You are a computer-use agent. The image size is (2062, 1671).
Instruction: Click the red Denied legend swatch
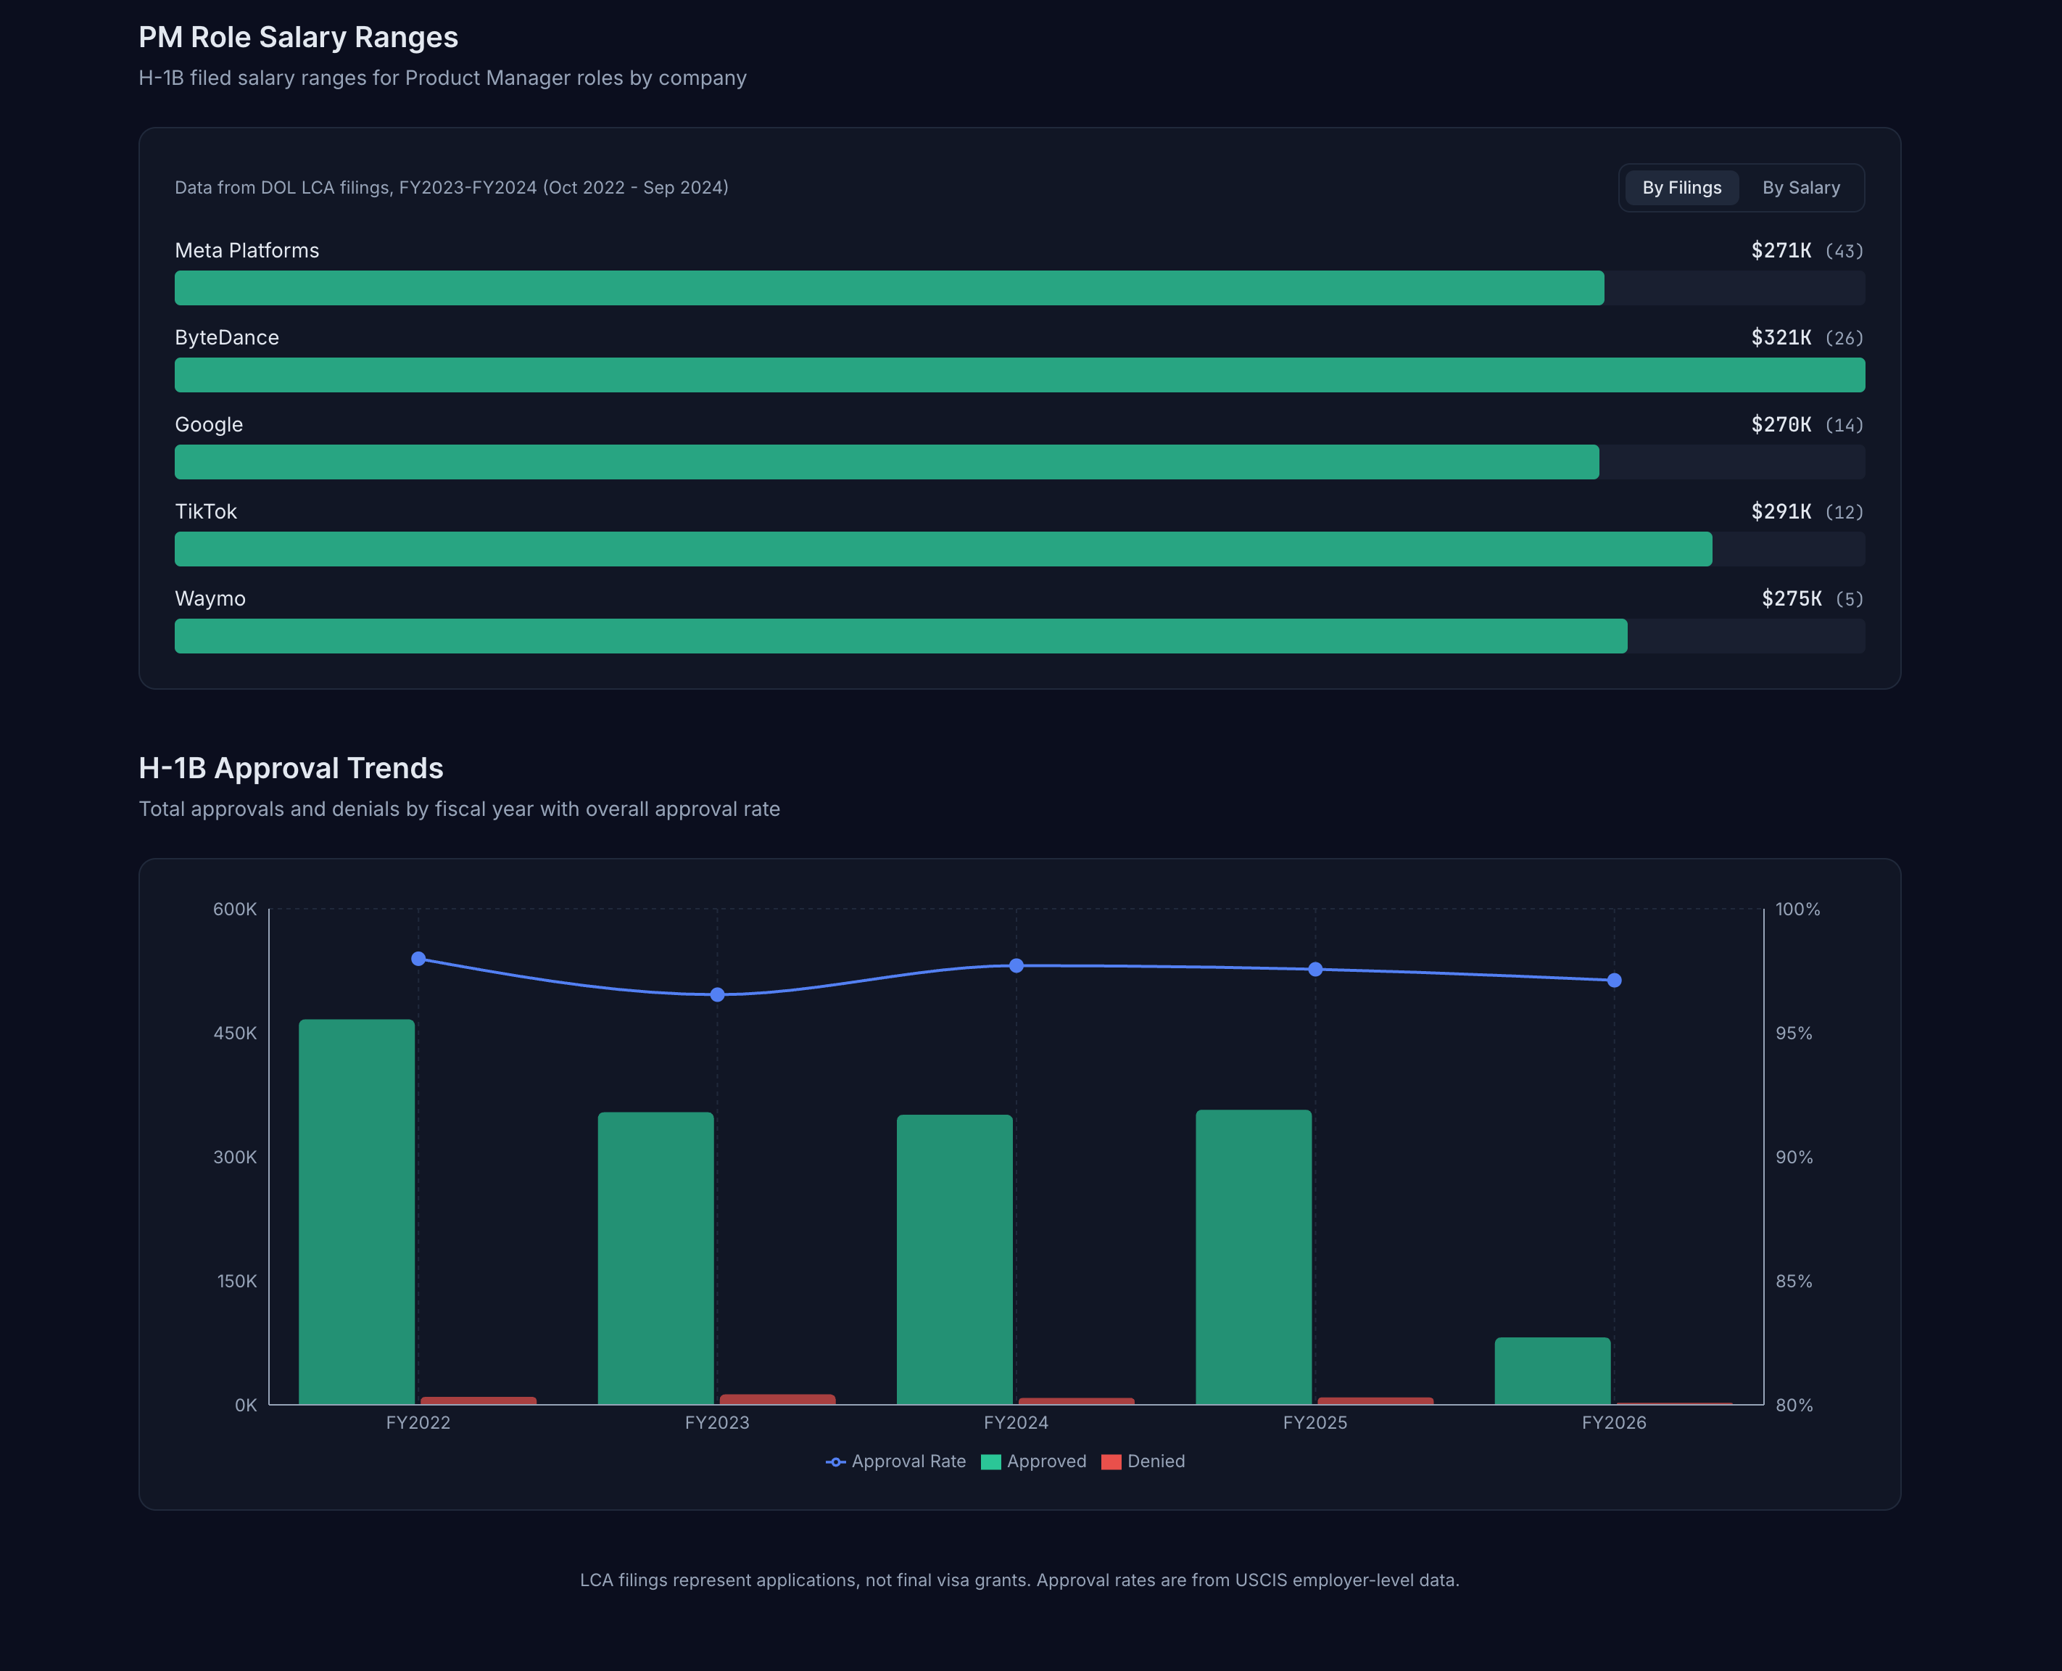point(1110,1462)
